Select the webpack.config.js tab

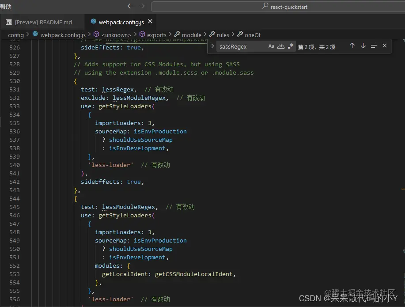pos(121,22)
